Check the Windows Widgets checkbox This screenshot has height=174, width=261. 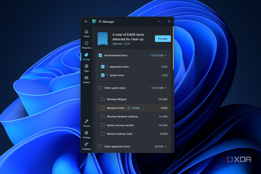click(103, 99)
